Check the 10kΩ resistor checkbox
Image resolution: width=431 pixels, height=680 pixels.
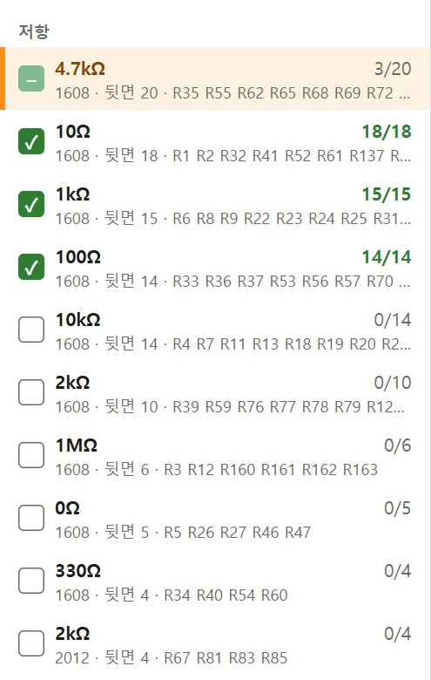click(31, 330)
